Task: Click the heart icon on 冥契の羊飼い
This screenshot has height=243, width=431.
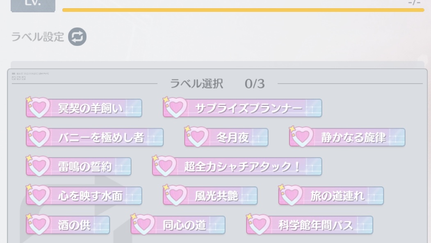Action: click(x=38, y=108)
